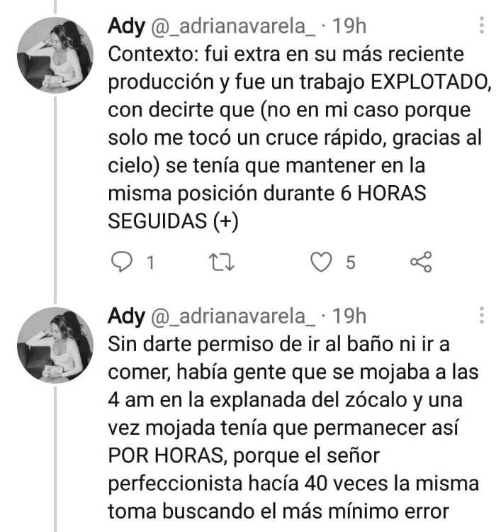
Task: Open the tweet starting 'Contexto: fui extra'
Action: pyautogui.click(x=300, y=138)
